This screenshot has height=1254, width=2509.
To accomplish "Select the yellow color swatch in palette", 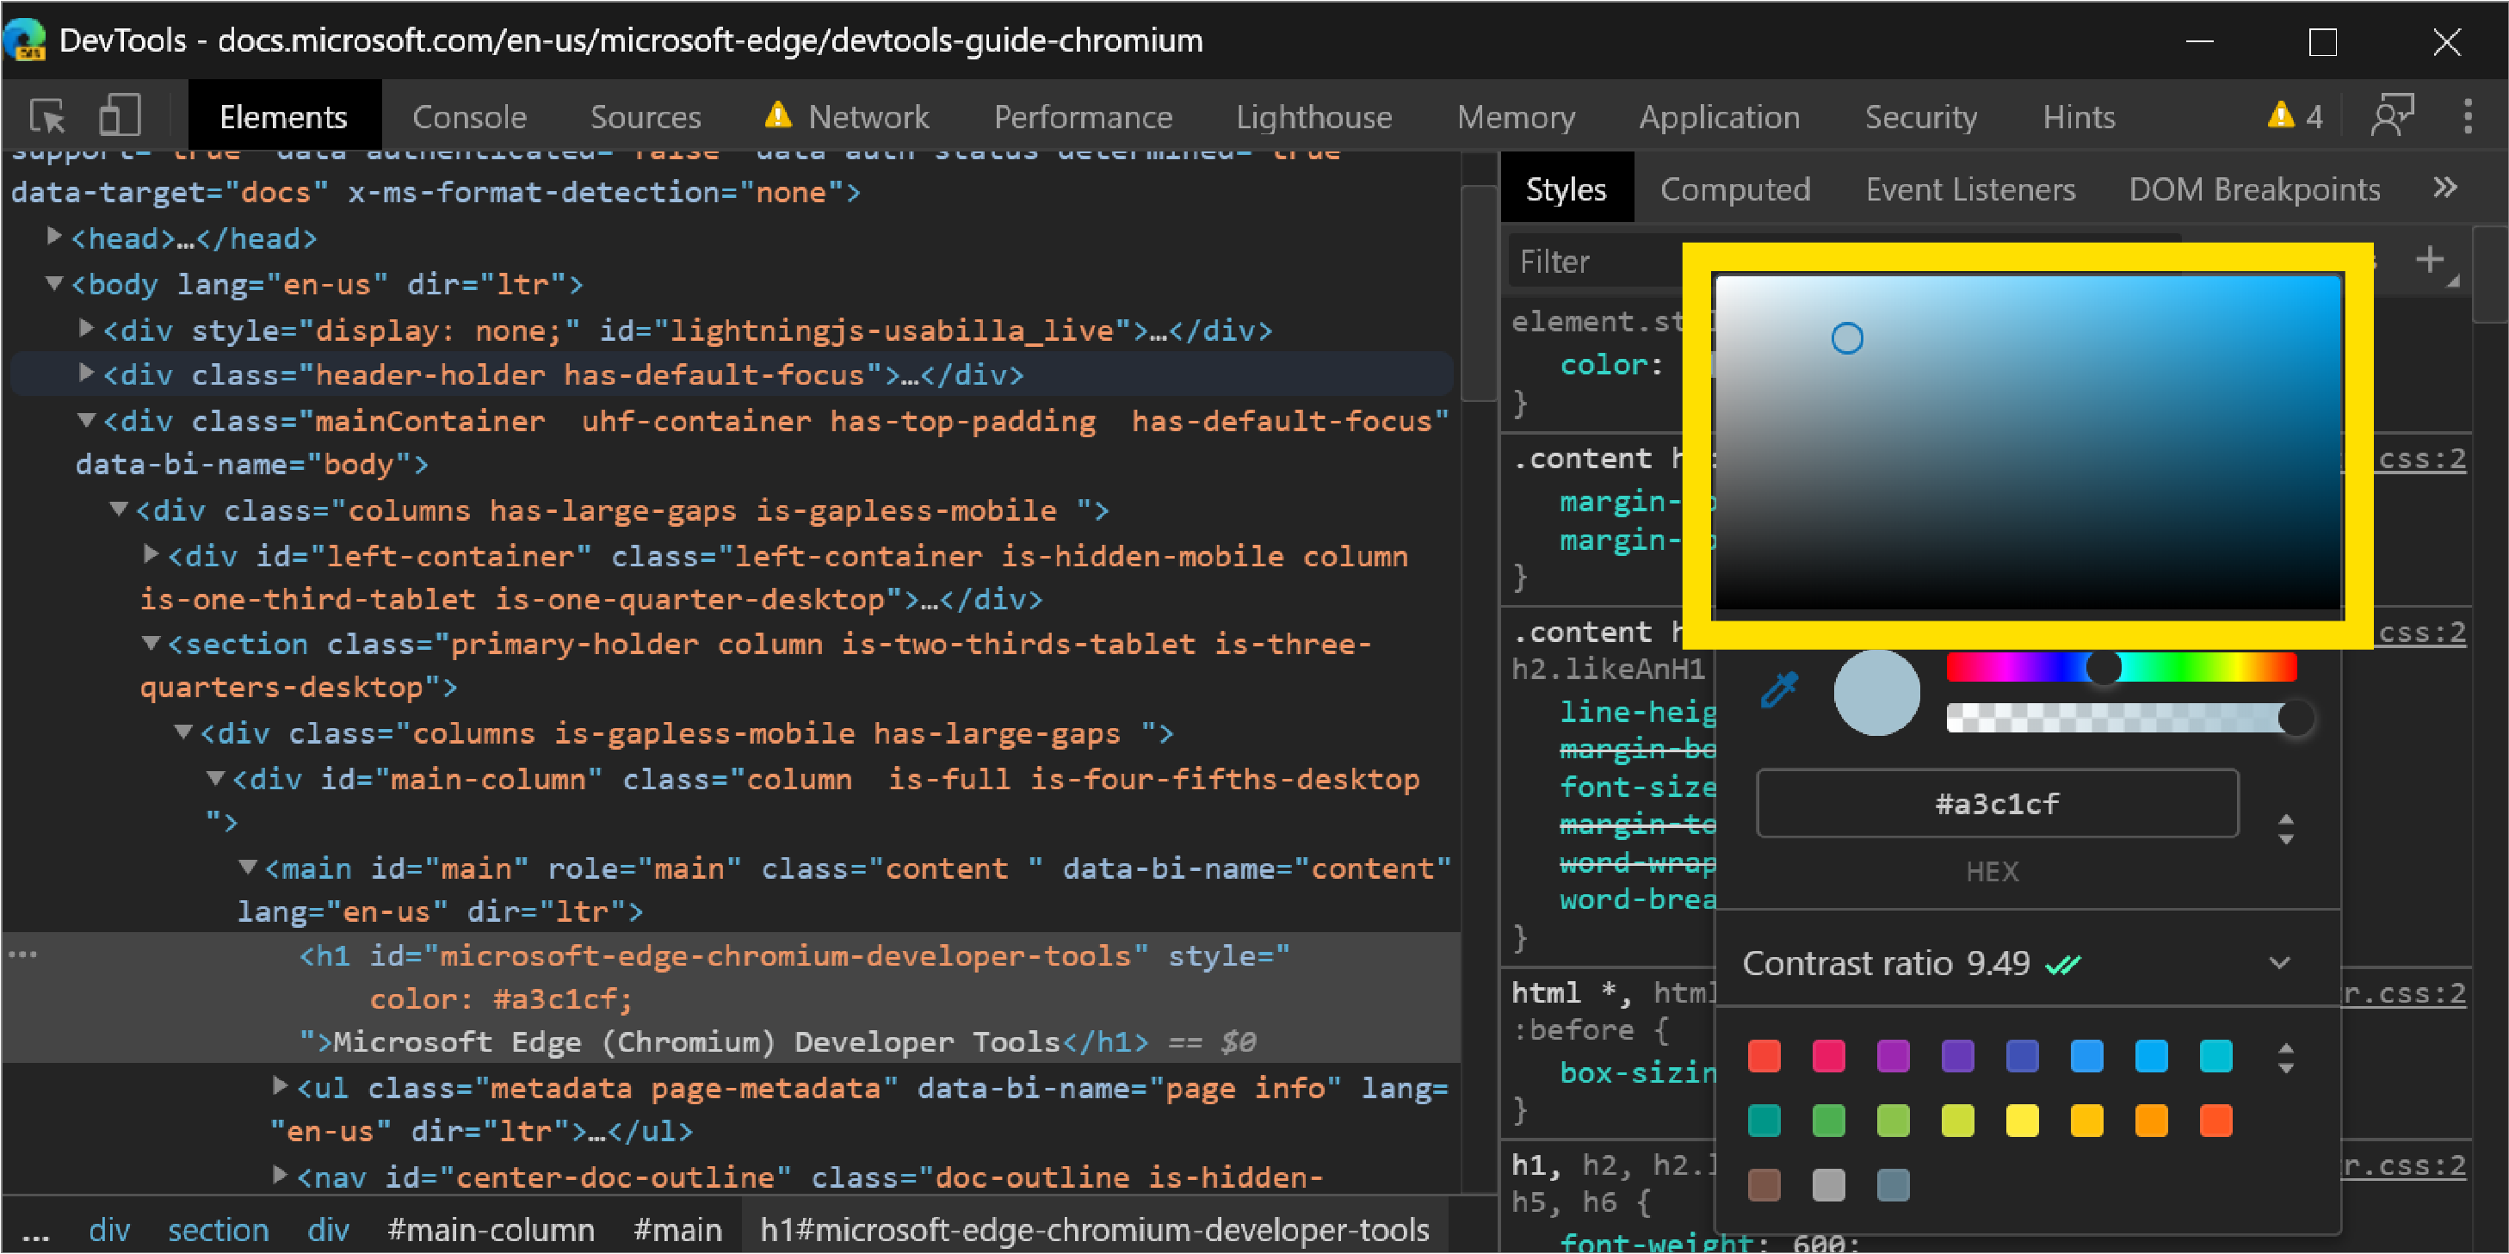I will pyautogui.click(x=2023, y=1118).
